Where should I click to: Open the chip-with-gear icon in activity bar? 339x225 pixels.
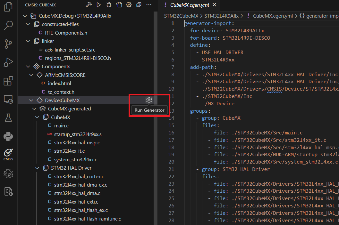pyautogui.click(x=8, y=173)
